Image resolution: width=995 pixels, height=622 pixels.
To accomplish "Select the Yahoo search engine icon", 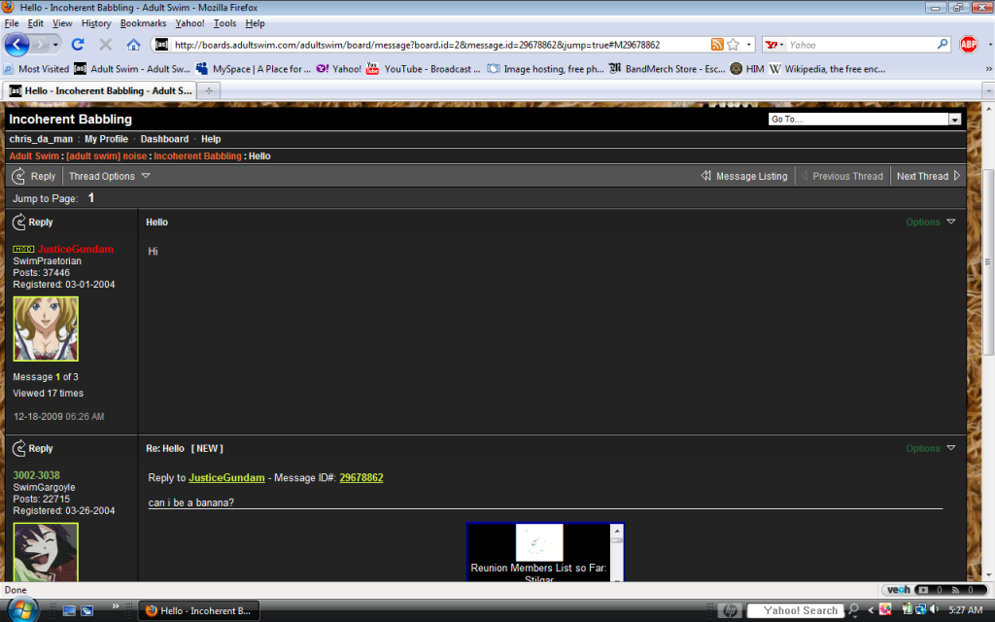I will point(772,45).
